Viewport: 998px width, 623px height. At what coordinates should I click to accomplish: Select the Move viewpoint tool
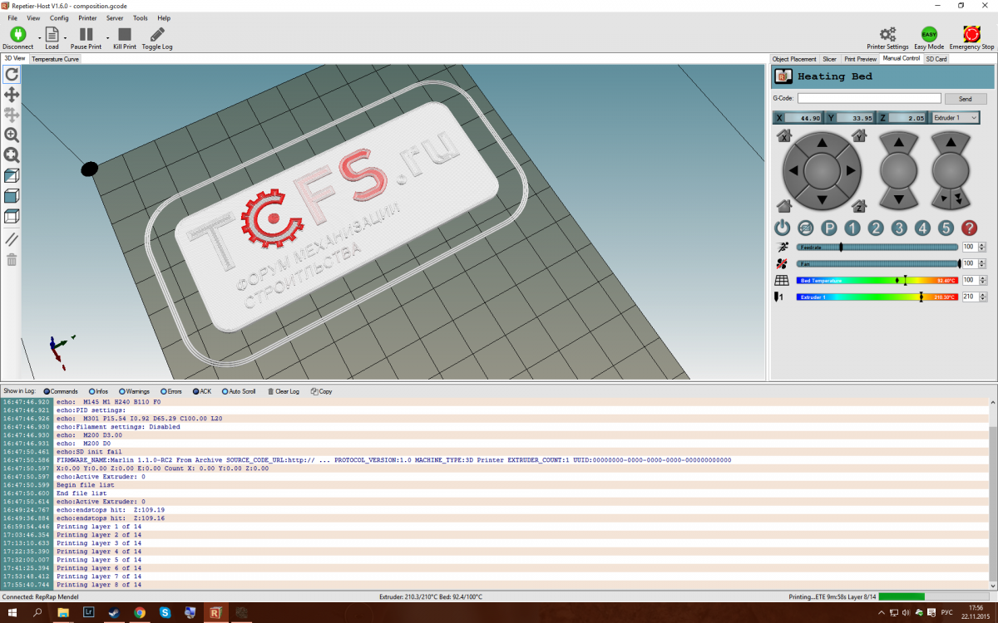pos(12,95)
